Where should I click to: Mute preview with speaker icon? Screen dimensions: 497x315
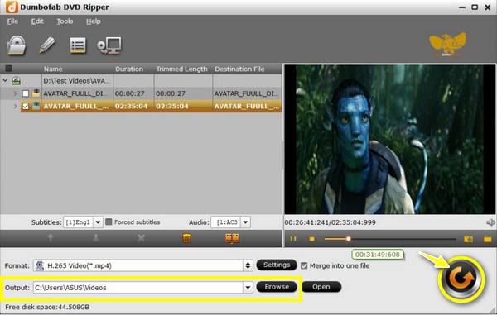click(x=490, y=222)
